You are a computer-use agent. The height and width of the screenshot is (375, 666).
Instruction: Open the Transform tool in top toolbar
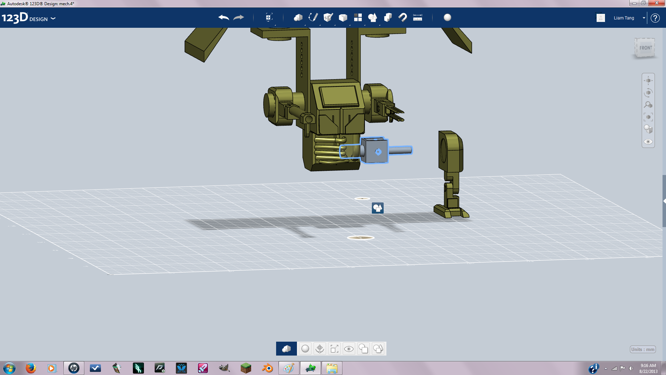click(269, 17)
